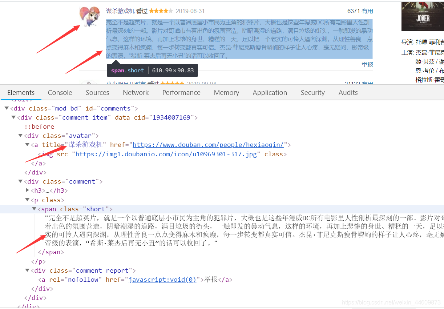The height and width of the screenshot is (309, 444).
Task: Click the 6371 useful count
Action: (x=354, y=11)
